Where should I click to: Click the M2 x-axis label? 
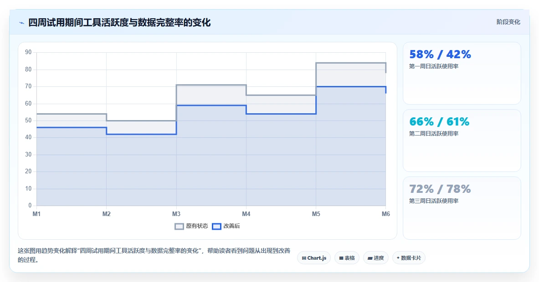click(x=106, y=214)
